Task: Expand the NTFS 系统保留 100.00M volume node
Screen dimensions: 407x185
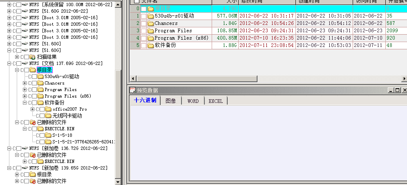Action: (x=9, y=4)
